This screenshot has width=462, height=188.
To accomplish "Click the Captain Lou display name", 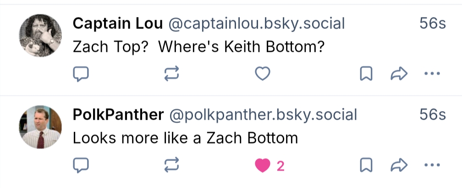I will point(118,24).
